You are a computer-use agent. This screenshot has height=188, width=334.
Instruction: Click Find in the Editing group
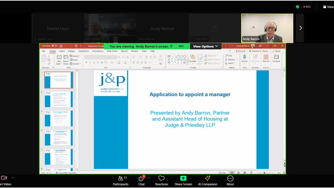coord(229,56)
